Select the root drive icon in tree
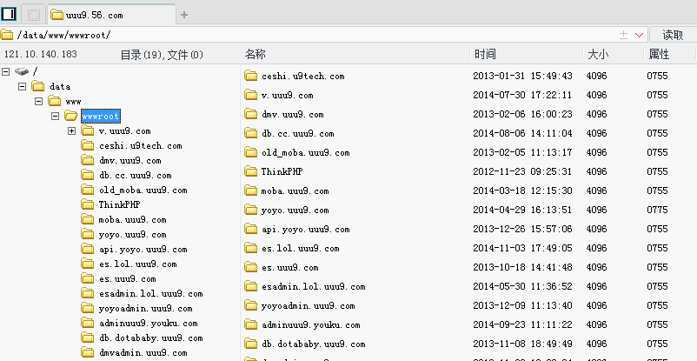The width and height of the screenshot is (697, 361). (22, 71)
